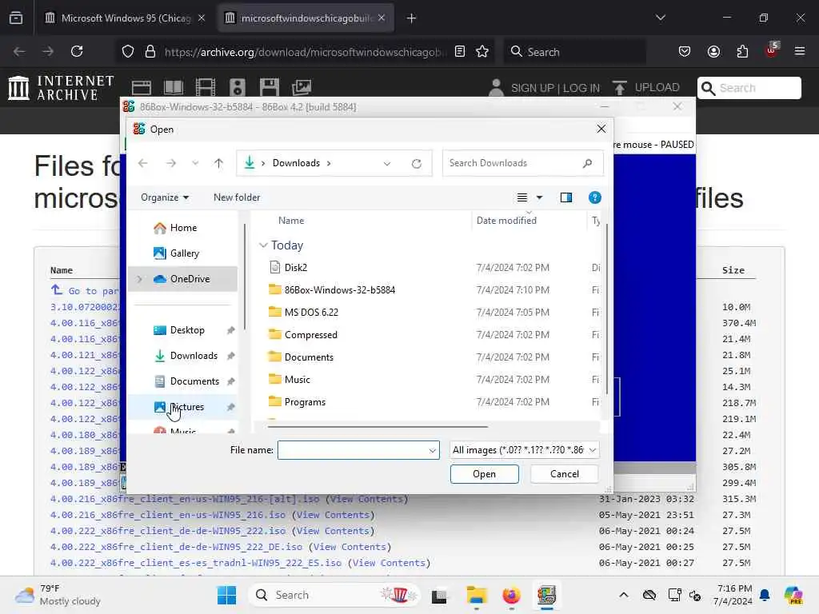This screenshot has height=614, width=819.
Task: Open the All images file type dropdown
Action: [x=524, y=450]
